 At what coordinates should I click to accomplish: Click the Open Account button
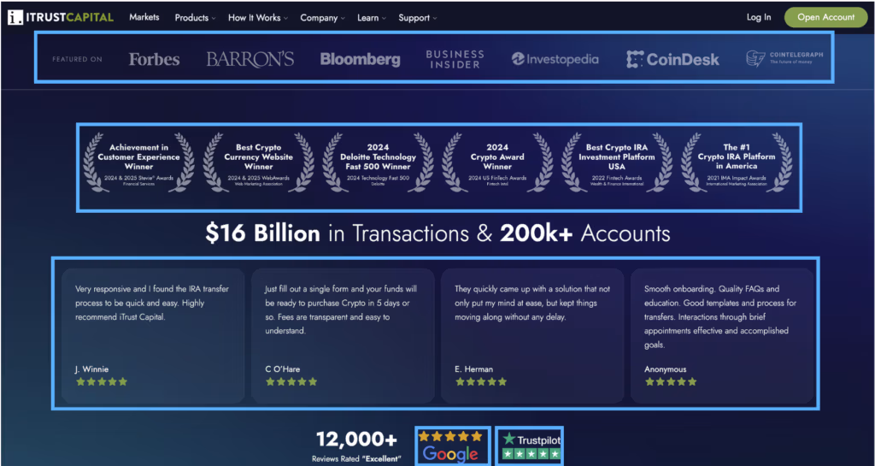pyautogui.click(x=826, y=17)
